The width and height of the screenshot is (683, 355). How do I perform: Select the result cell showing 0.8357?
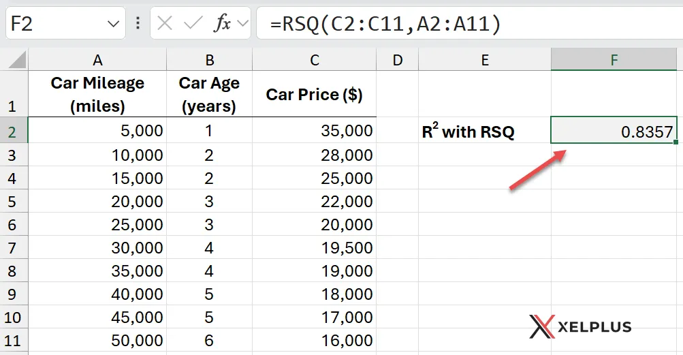[x=614, y=130]
